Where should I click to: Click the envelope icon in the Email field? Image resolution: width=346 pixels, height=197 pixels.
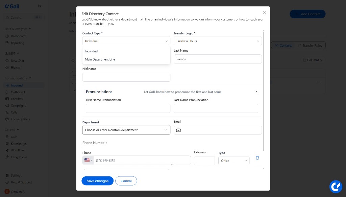(x=178, y=130)
